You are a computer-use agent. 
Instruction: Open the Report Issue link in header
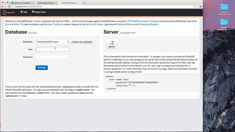click(39, 12)
